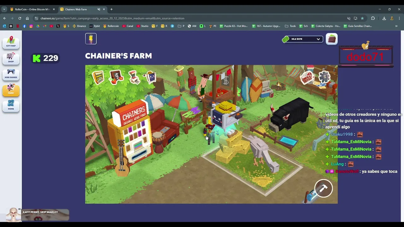This screenshot has width=404, height=227.
Task: Open the Facebook bookmark icon
Action: [24, 26]
